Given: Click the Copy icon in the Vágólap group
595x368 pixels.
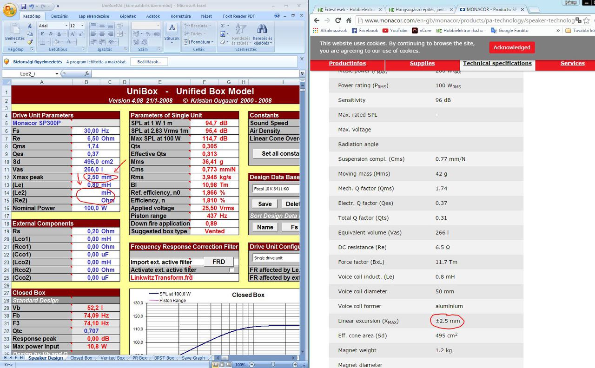Looking at the screenshot, I should point(30,34).
